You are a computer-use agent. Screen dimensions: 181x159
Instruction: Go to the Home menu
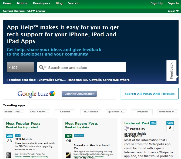(7, 3)
